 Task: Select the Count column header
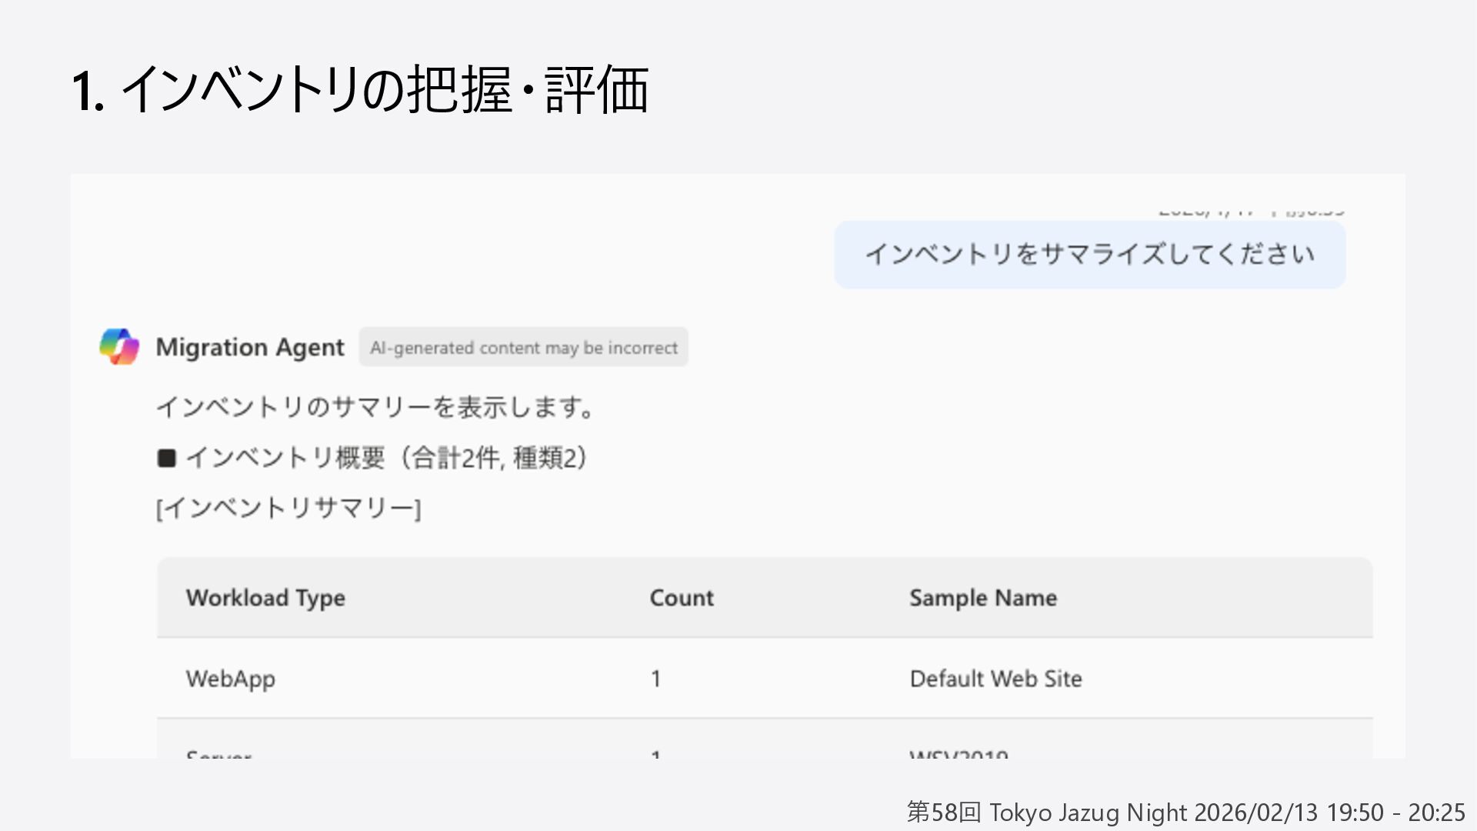682,598
